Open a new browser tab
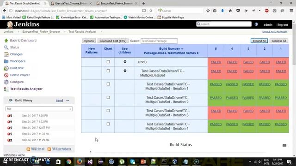This screenshot has height=166, width=296. (x=144, y=3)
